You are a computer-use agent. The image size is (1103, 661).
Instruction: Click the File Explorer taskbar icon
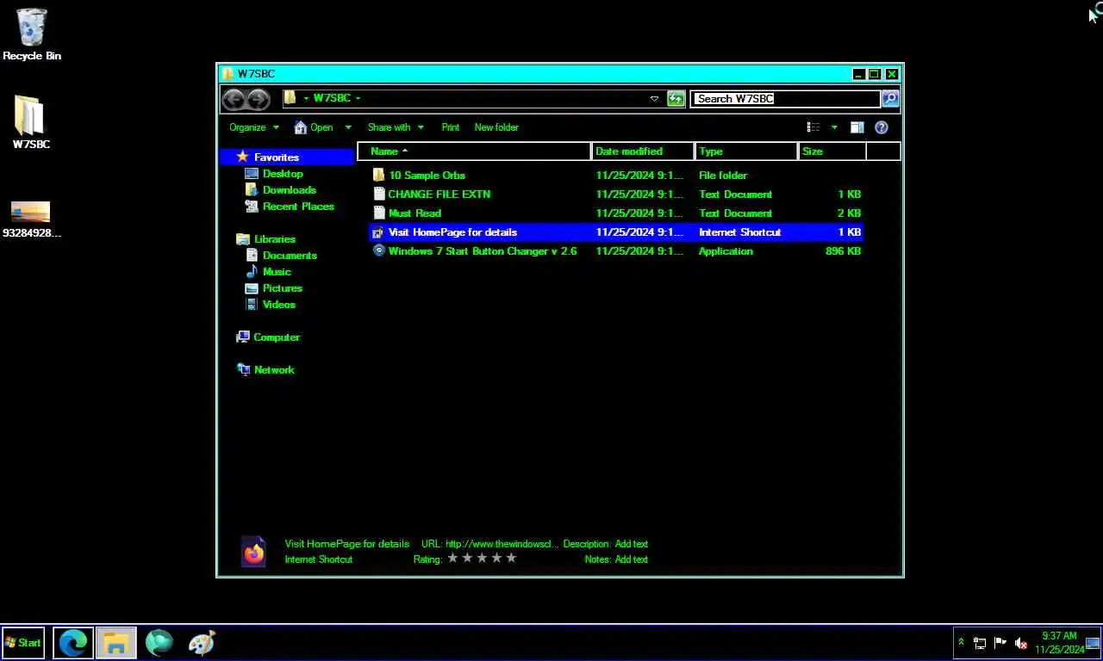pos(116,643)
